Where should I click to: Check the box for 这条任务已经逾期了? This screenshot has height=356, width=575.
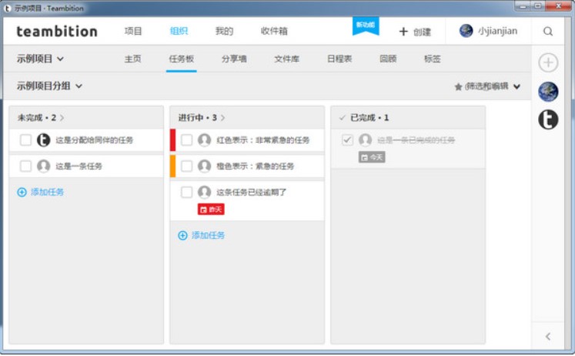[186, 192]
